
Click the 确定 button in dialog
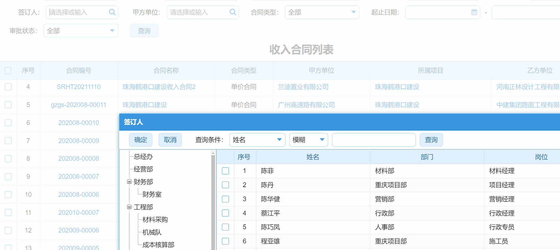140,140
